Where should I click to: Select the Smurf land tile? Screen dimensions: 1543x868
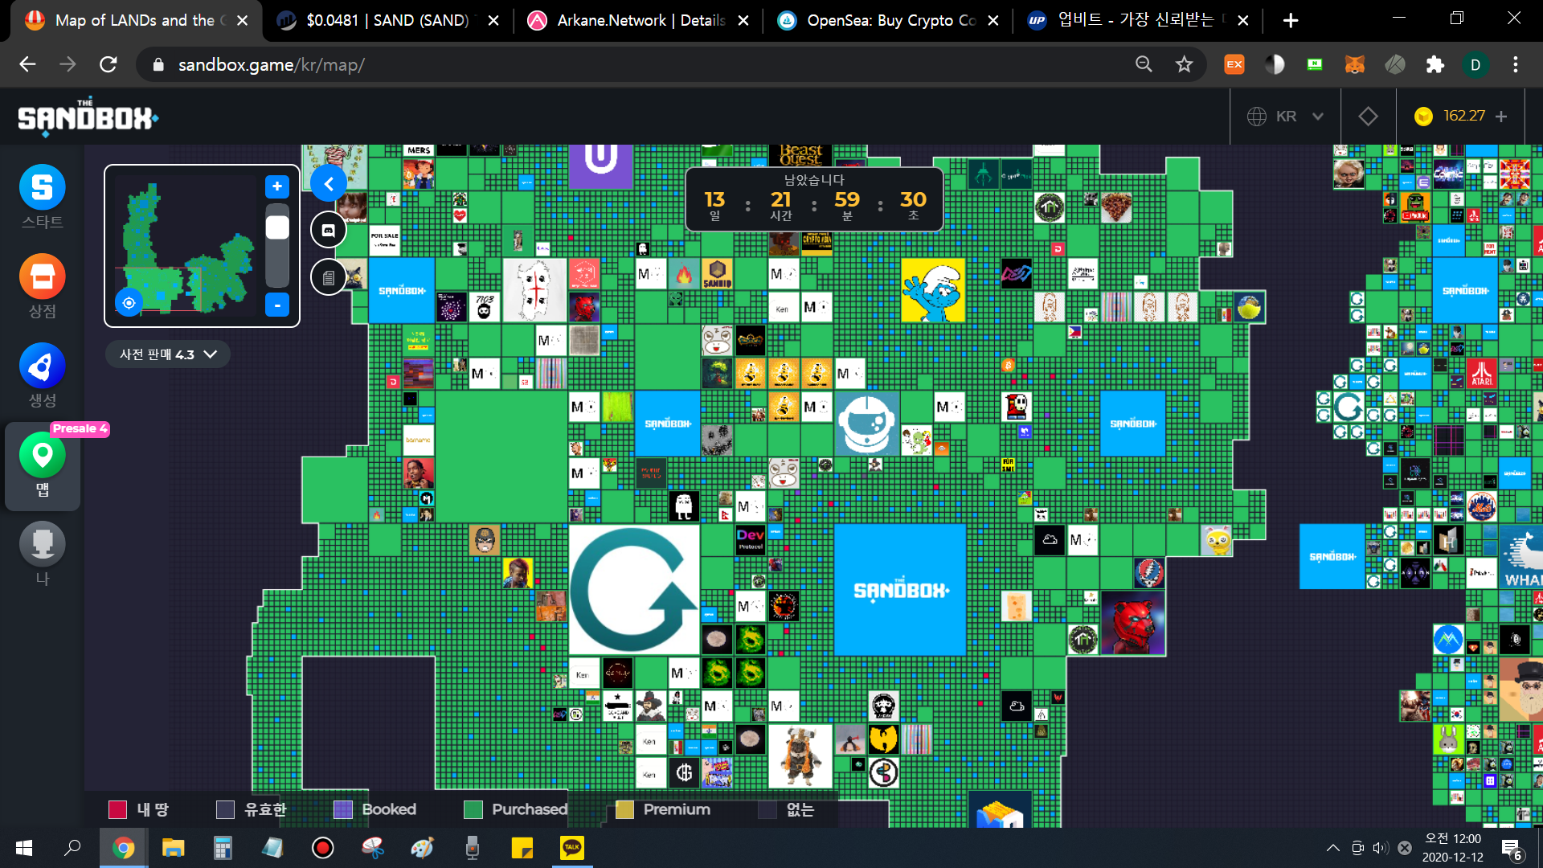click(x=932, y=290)
